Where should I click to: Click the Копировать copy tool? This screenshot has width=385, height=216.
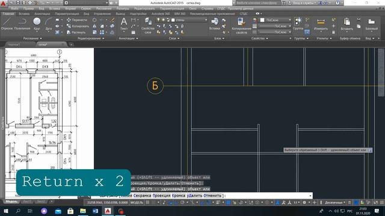pos(78,26)
